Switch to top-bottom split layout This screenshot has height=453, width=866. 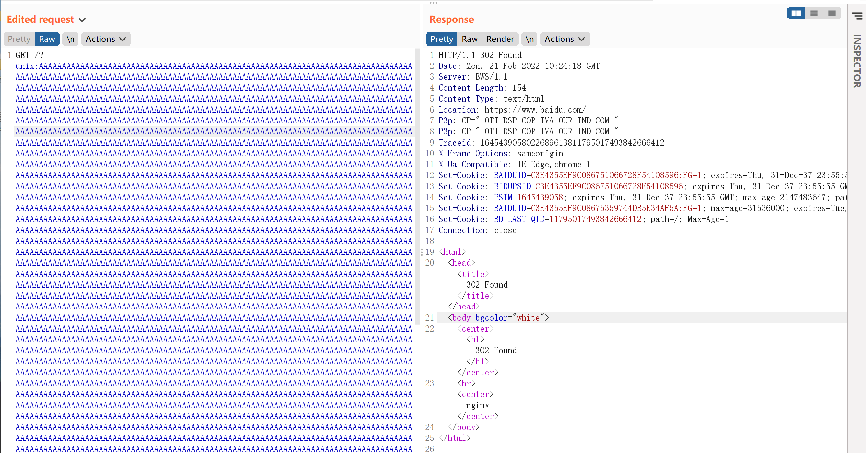[814, 13]
